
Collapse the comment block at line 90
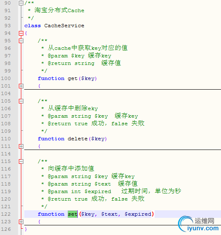[21, 3]
